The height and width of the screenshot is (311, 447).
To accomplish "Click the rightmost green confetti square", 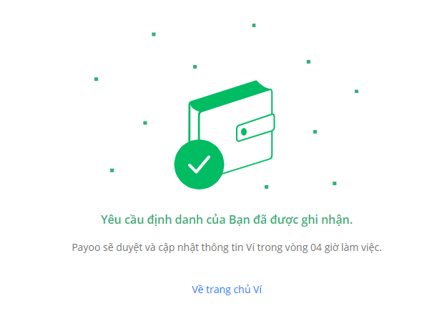I will click(356, 92).
